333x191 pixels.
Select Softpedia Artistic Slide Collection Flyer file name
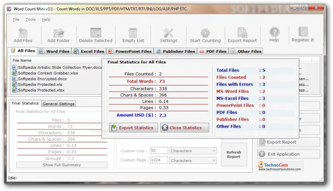(x=60, y=67)
